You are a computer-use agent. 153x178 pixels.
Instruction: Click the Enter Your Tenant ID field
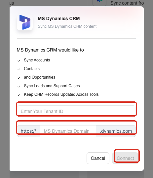pyautogui.click(x=76, y=111)
